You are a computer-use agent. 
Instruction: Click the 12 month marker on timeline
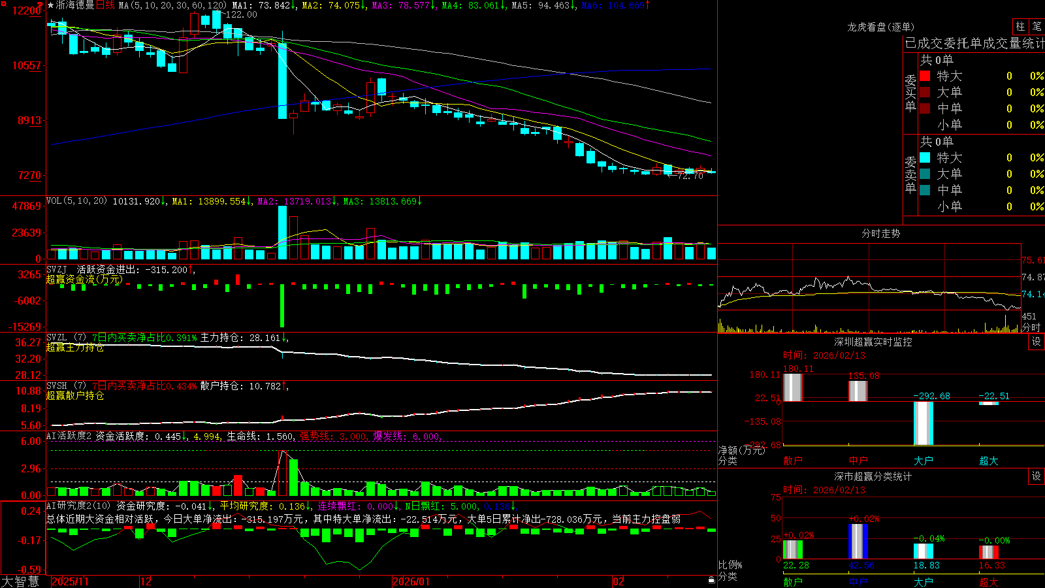146,581
